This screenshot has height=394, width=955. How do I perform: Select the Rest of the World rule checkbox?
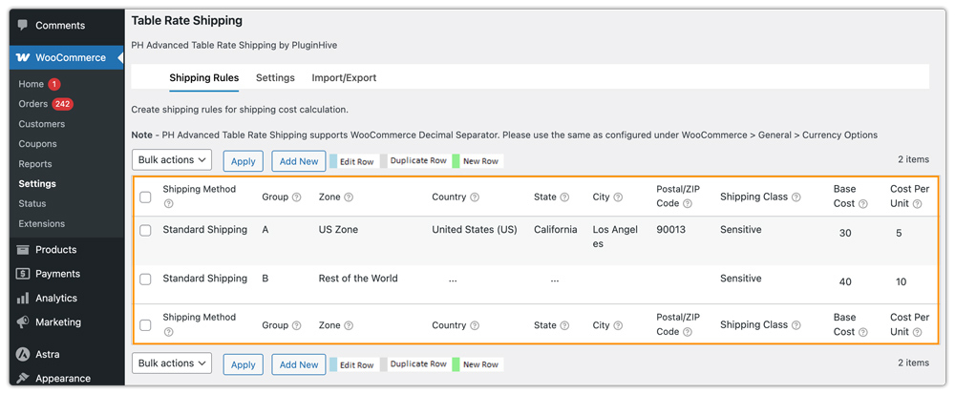pos(145,280)
